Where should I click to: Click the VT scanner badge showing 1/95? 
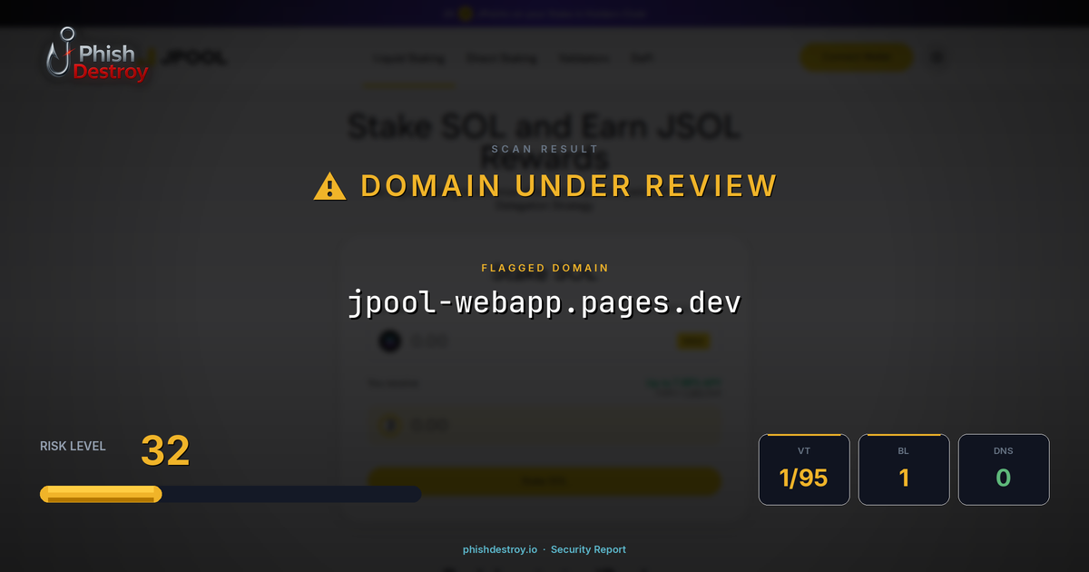(804, 469)
